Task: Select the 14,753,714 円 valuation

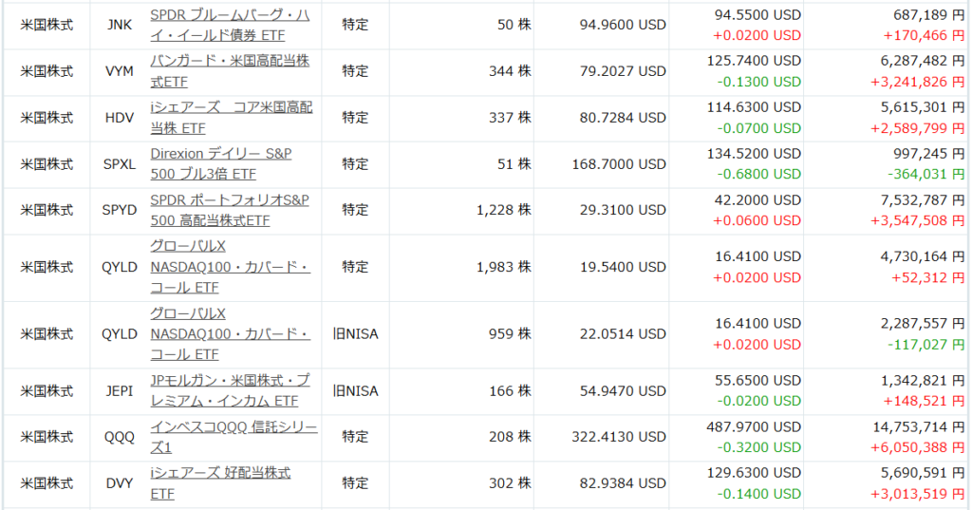Action: [x=919, y=426]
